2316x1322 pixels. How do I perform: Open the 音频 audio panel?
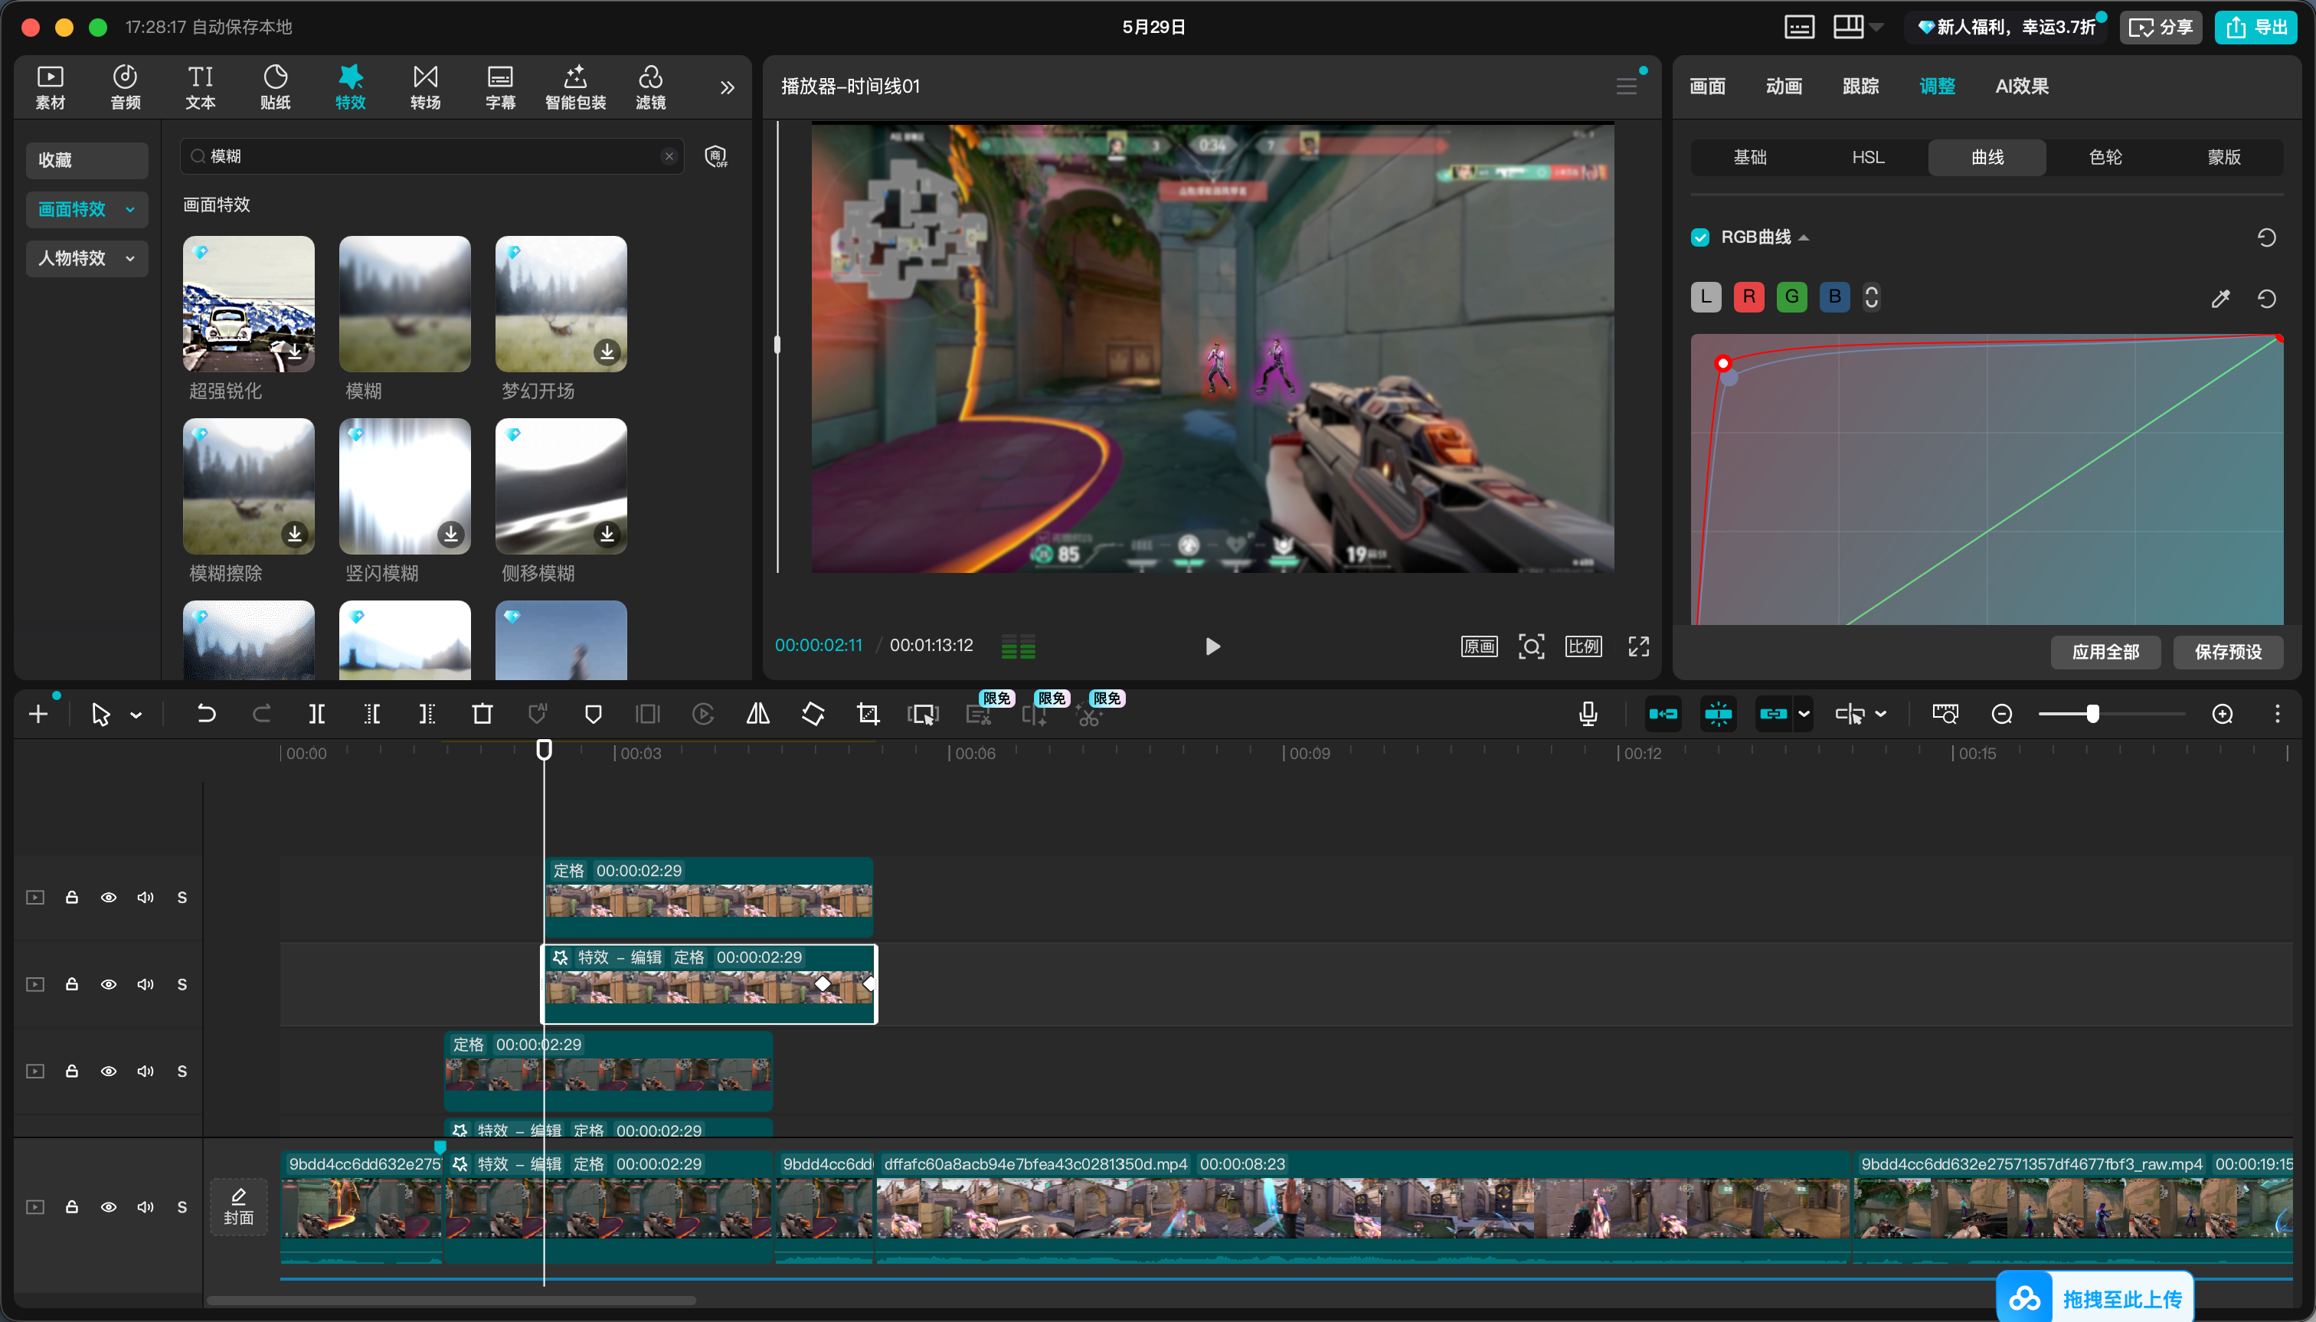[x=126, y=87]
